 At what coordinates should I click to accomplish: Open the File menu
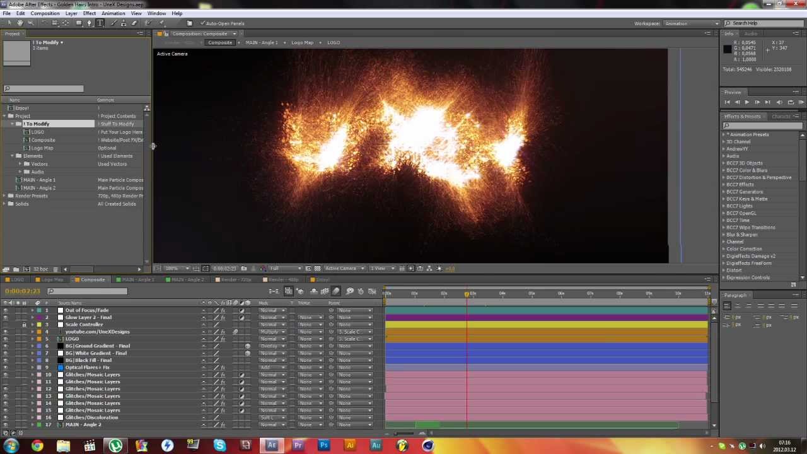(6, 13)
